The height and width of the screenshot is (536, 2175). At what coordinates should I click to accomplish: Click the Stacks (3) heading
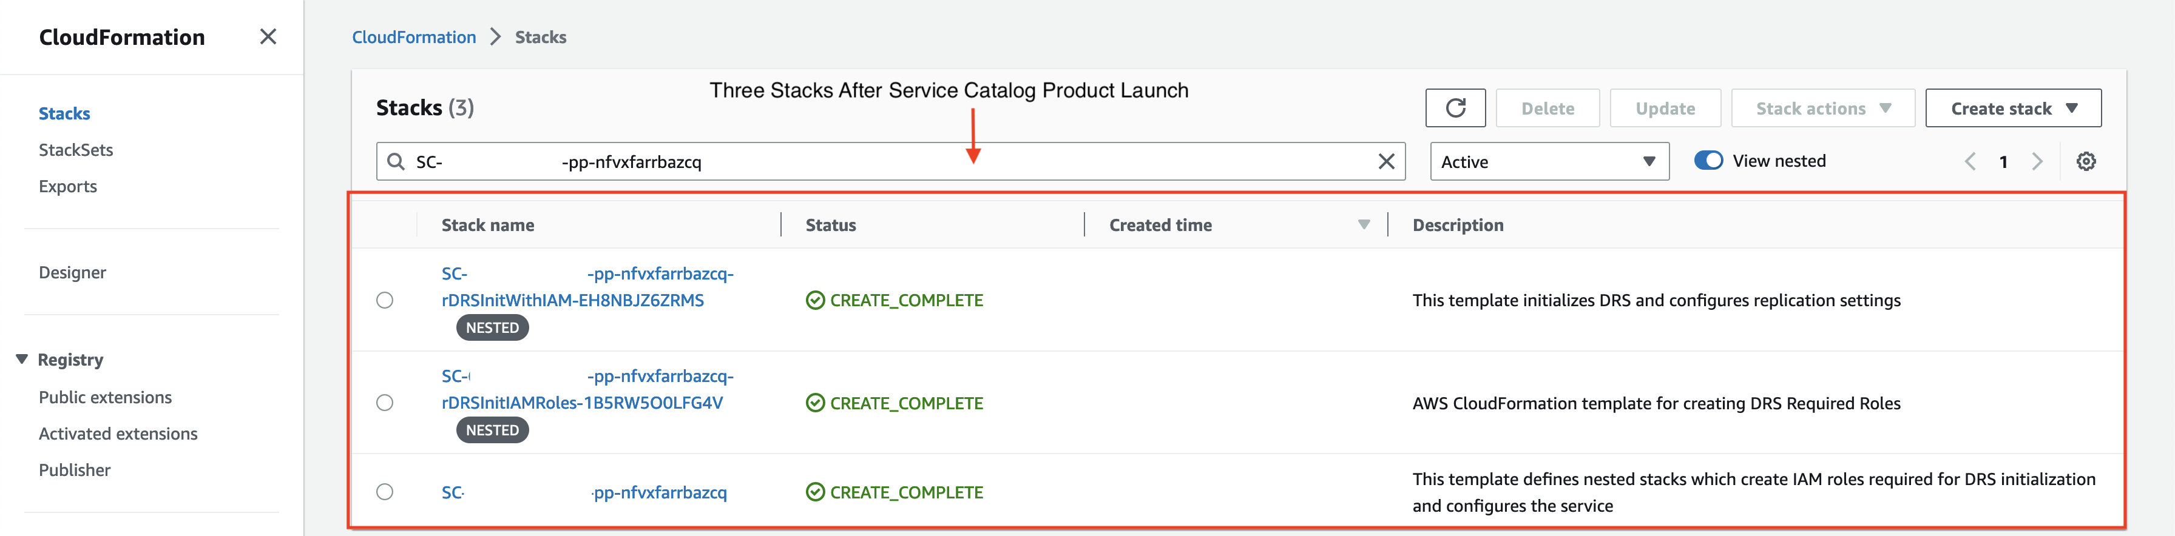pyautogui.click(x=425, y=108)
